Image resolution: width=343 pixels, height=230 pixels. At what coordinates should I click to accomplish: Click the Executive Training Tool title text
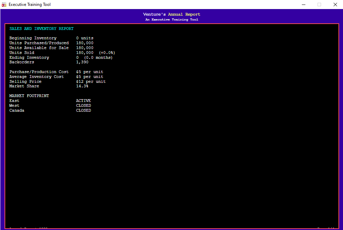tap(30, 5)
